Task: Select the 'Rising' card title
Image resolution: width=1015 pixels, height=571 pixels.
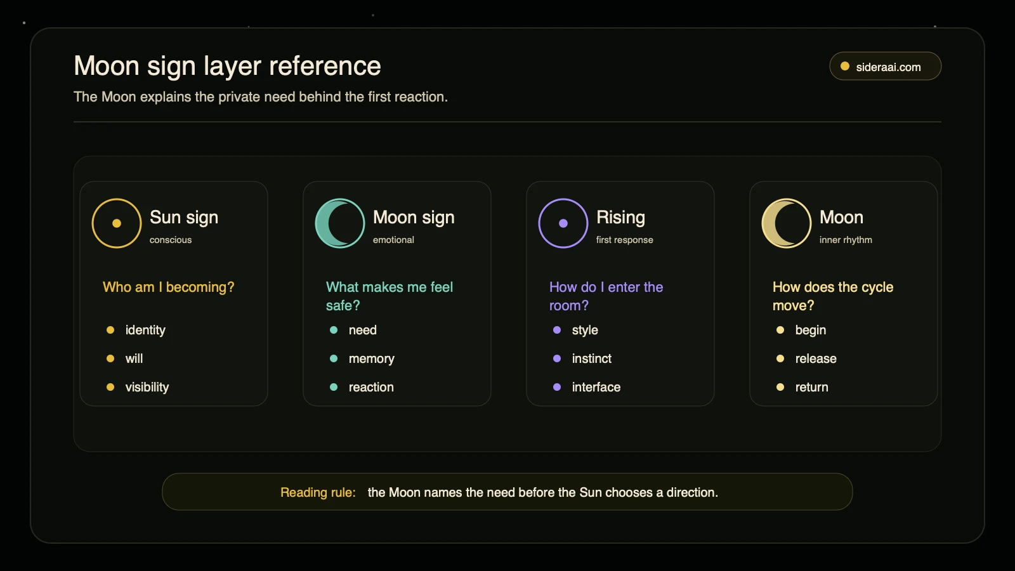Action: pos(620,218)
